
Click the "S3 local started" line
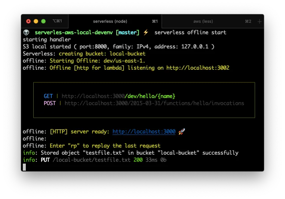pyautogui.click(x=119, y=47)
